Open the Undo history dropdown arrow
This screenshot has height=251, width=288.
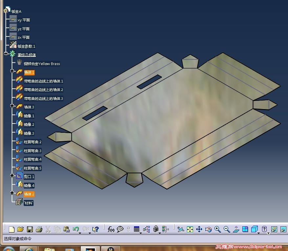click(x=80, y=233)
